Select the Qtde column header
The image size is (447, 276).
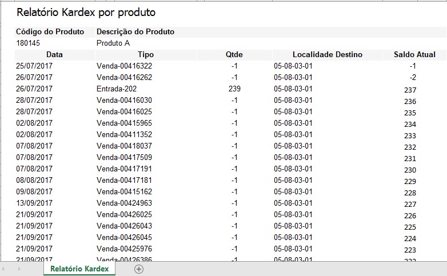[x=234, y=55]
